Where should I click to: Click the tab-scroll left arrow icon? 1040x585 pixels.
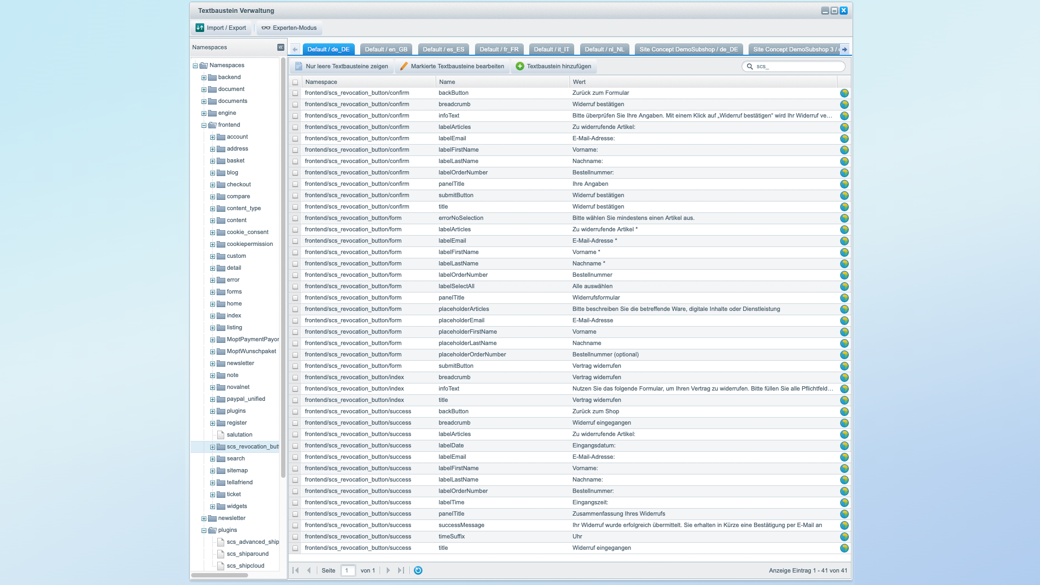(295, 49)
